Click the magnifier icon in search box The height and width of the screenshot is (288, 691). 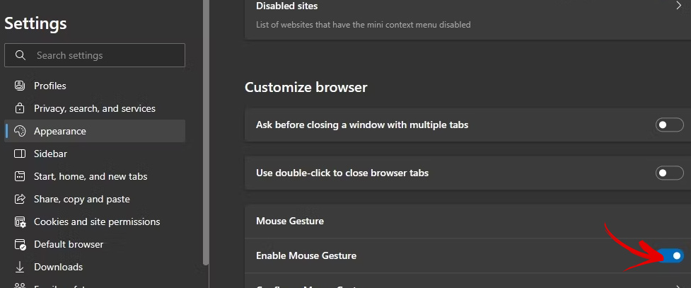point(20,55)
